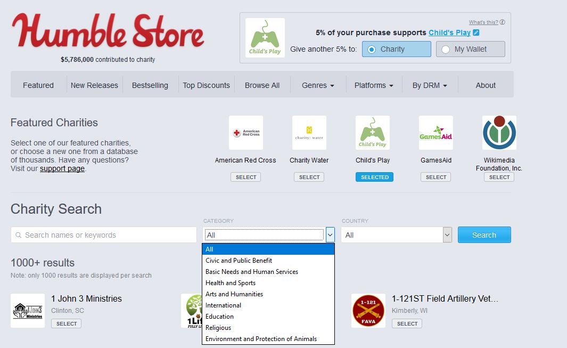Click the American Red Cross logo
Screen dimensions: 567x348
click(245, 133)
